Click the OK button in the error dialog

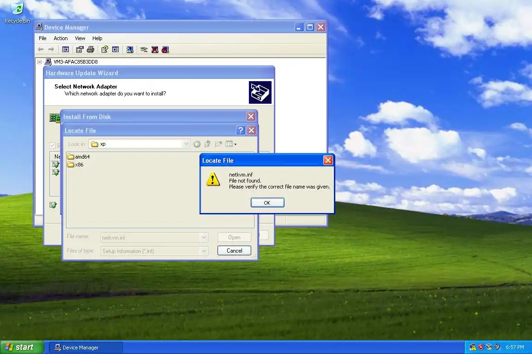tap(267, 202)
